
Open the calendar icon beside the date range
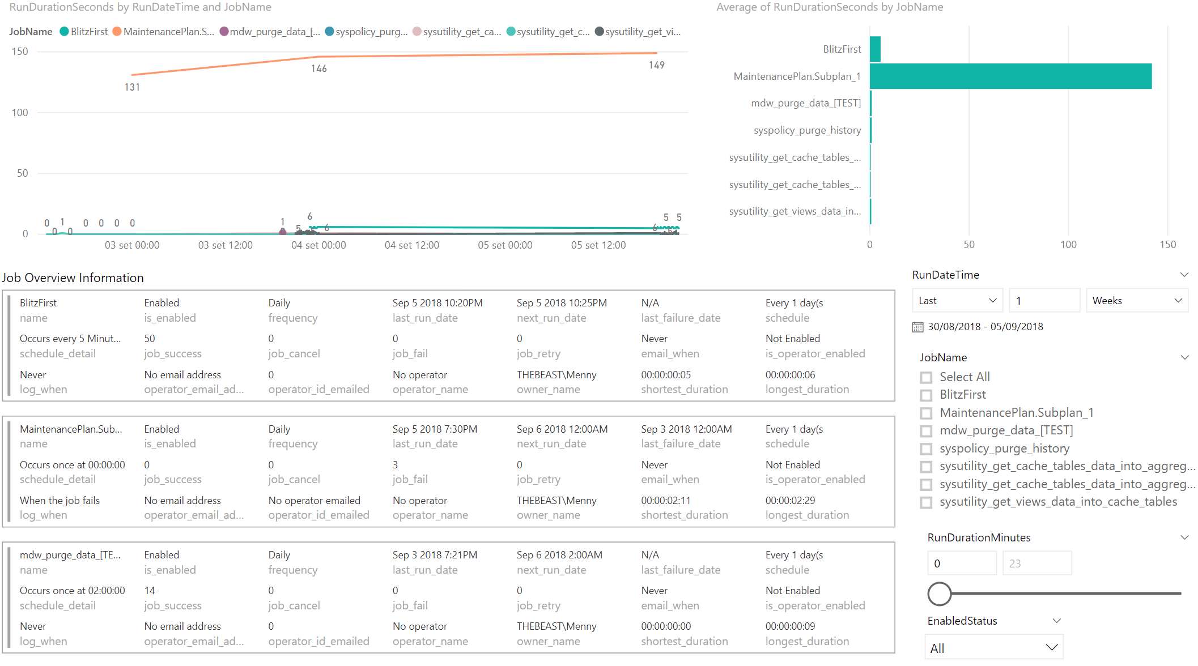[x=919, y=326]
